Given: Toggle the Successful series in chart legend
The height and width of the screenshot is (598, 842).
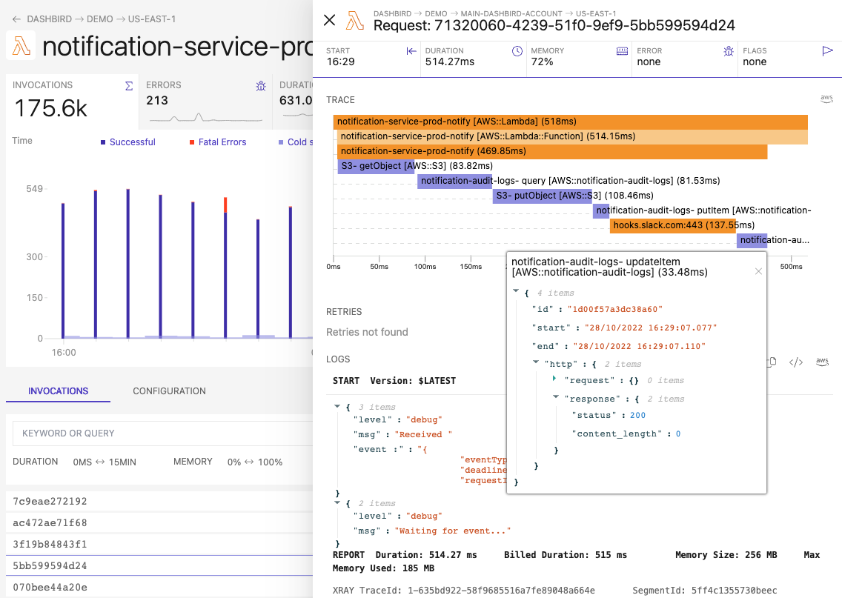Looking at the screenshot, I should point(127,142).
